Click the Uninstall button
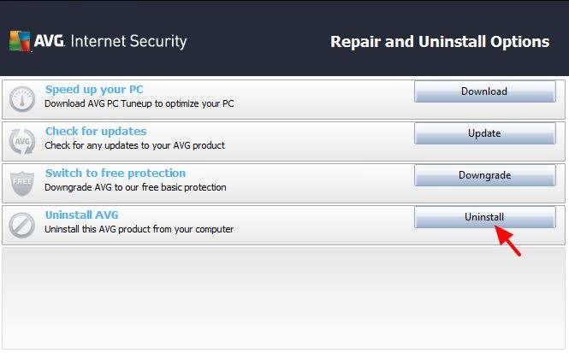The width and height of the screenshot is (569, 353). [x=485, y=217]
